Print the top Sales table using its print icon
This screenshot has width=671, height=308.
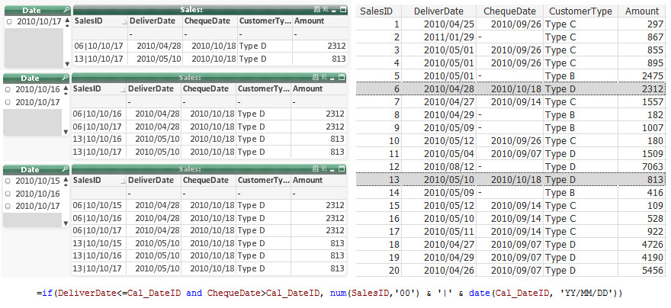pos(317,8)
